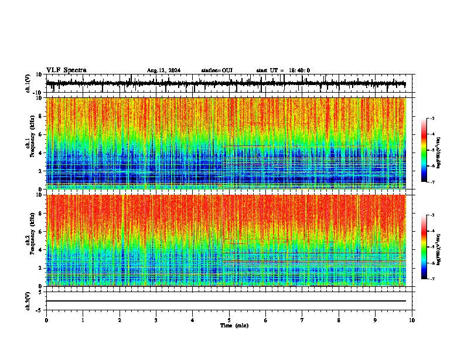This screenshot has height=359, width=464.
Task: Click the flat ch.3(V) signal line
Action: (x=226, y=301)
